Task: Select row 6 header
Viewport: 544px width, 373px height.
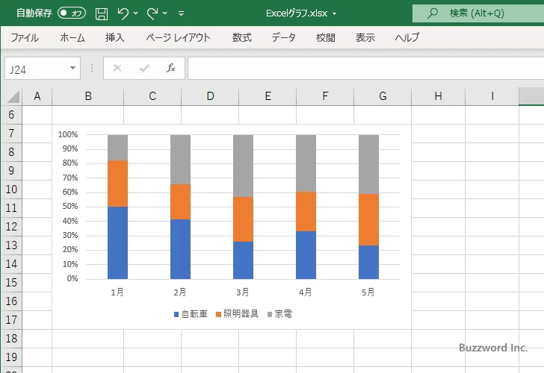Action: tap(11, 115)
